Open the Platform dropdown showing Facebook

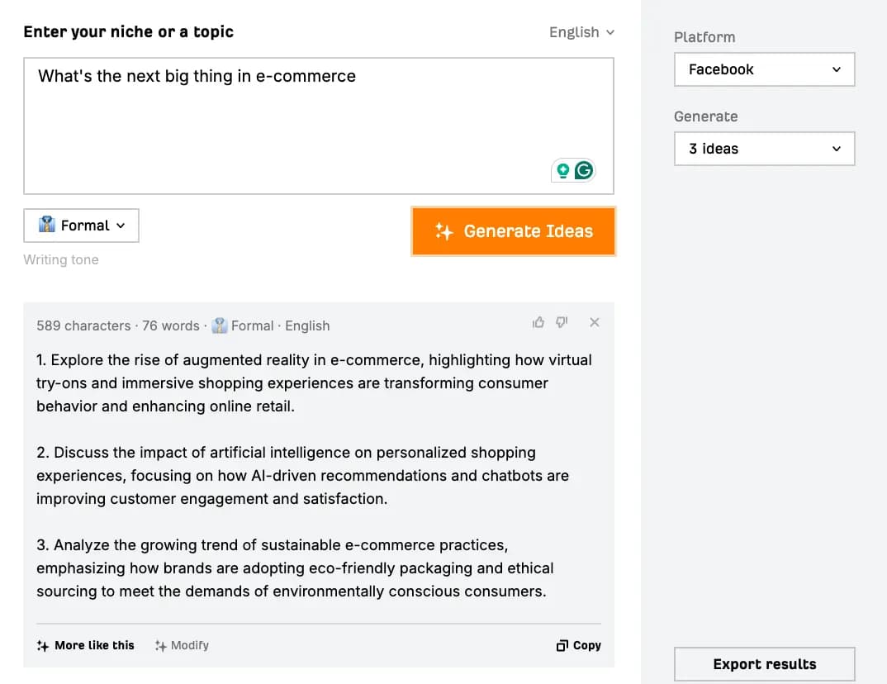click(764, 69)
